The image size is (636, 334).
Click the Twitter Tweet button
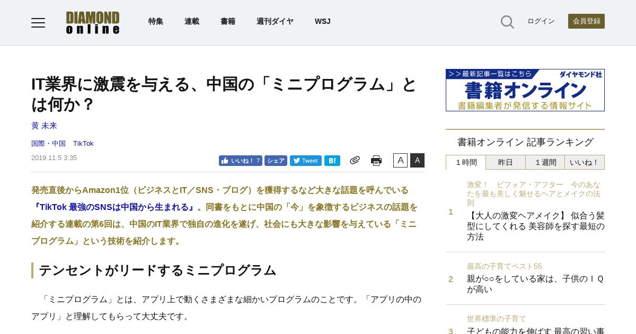305,161
